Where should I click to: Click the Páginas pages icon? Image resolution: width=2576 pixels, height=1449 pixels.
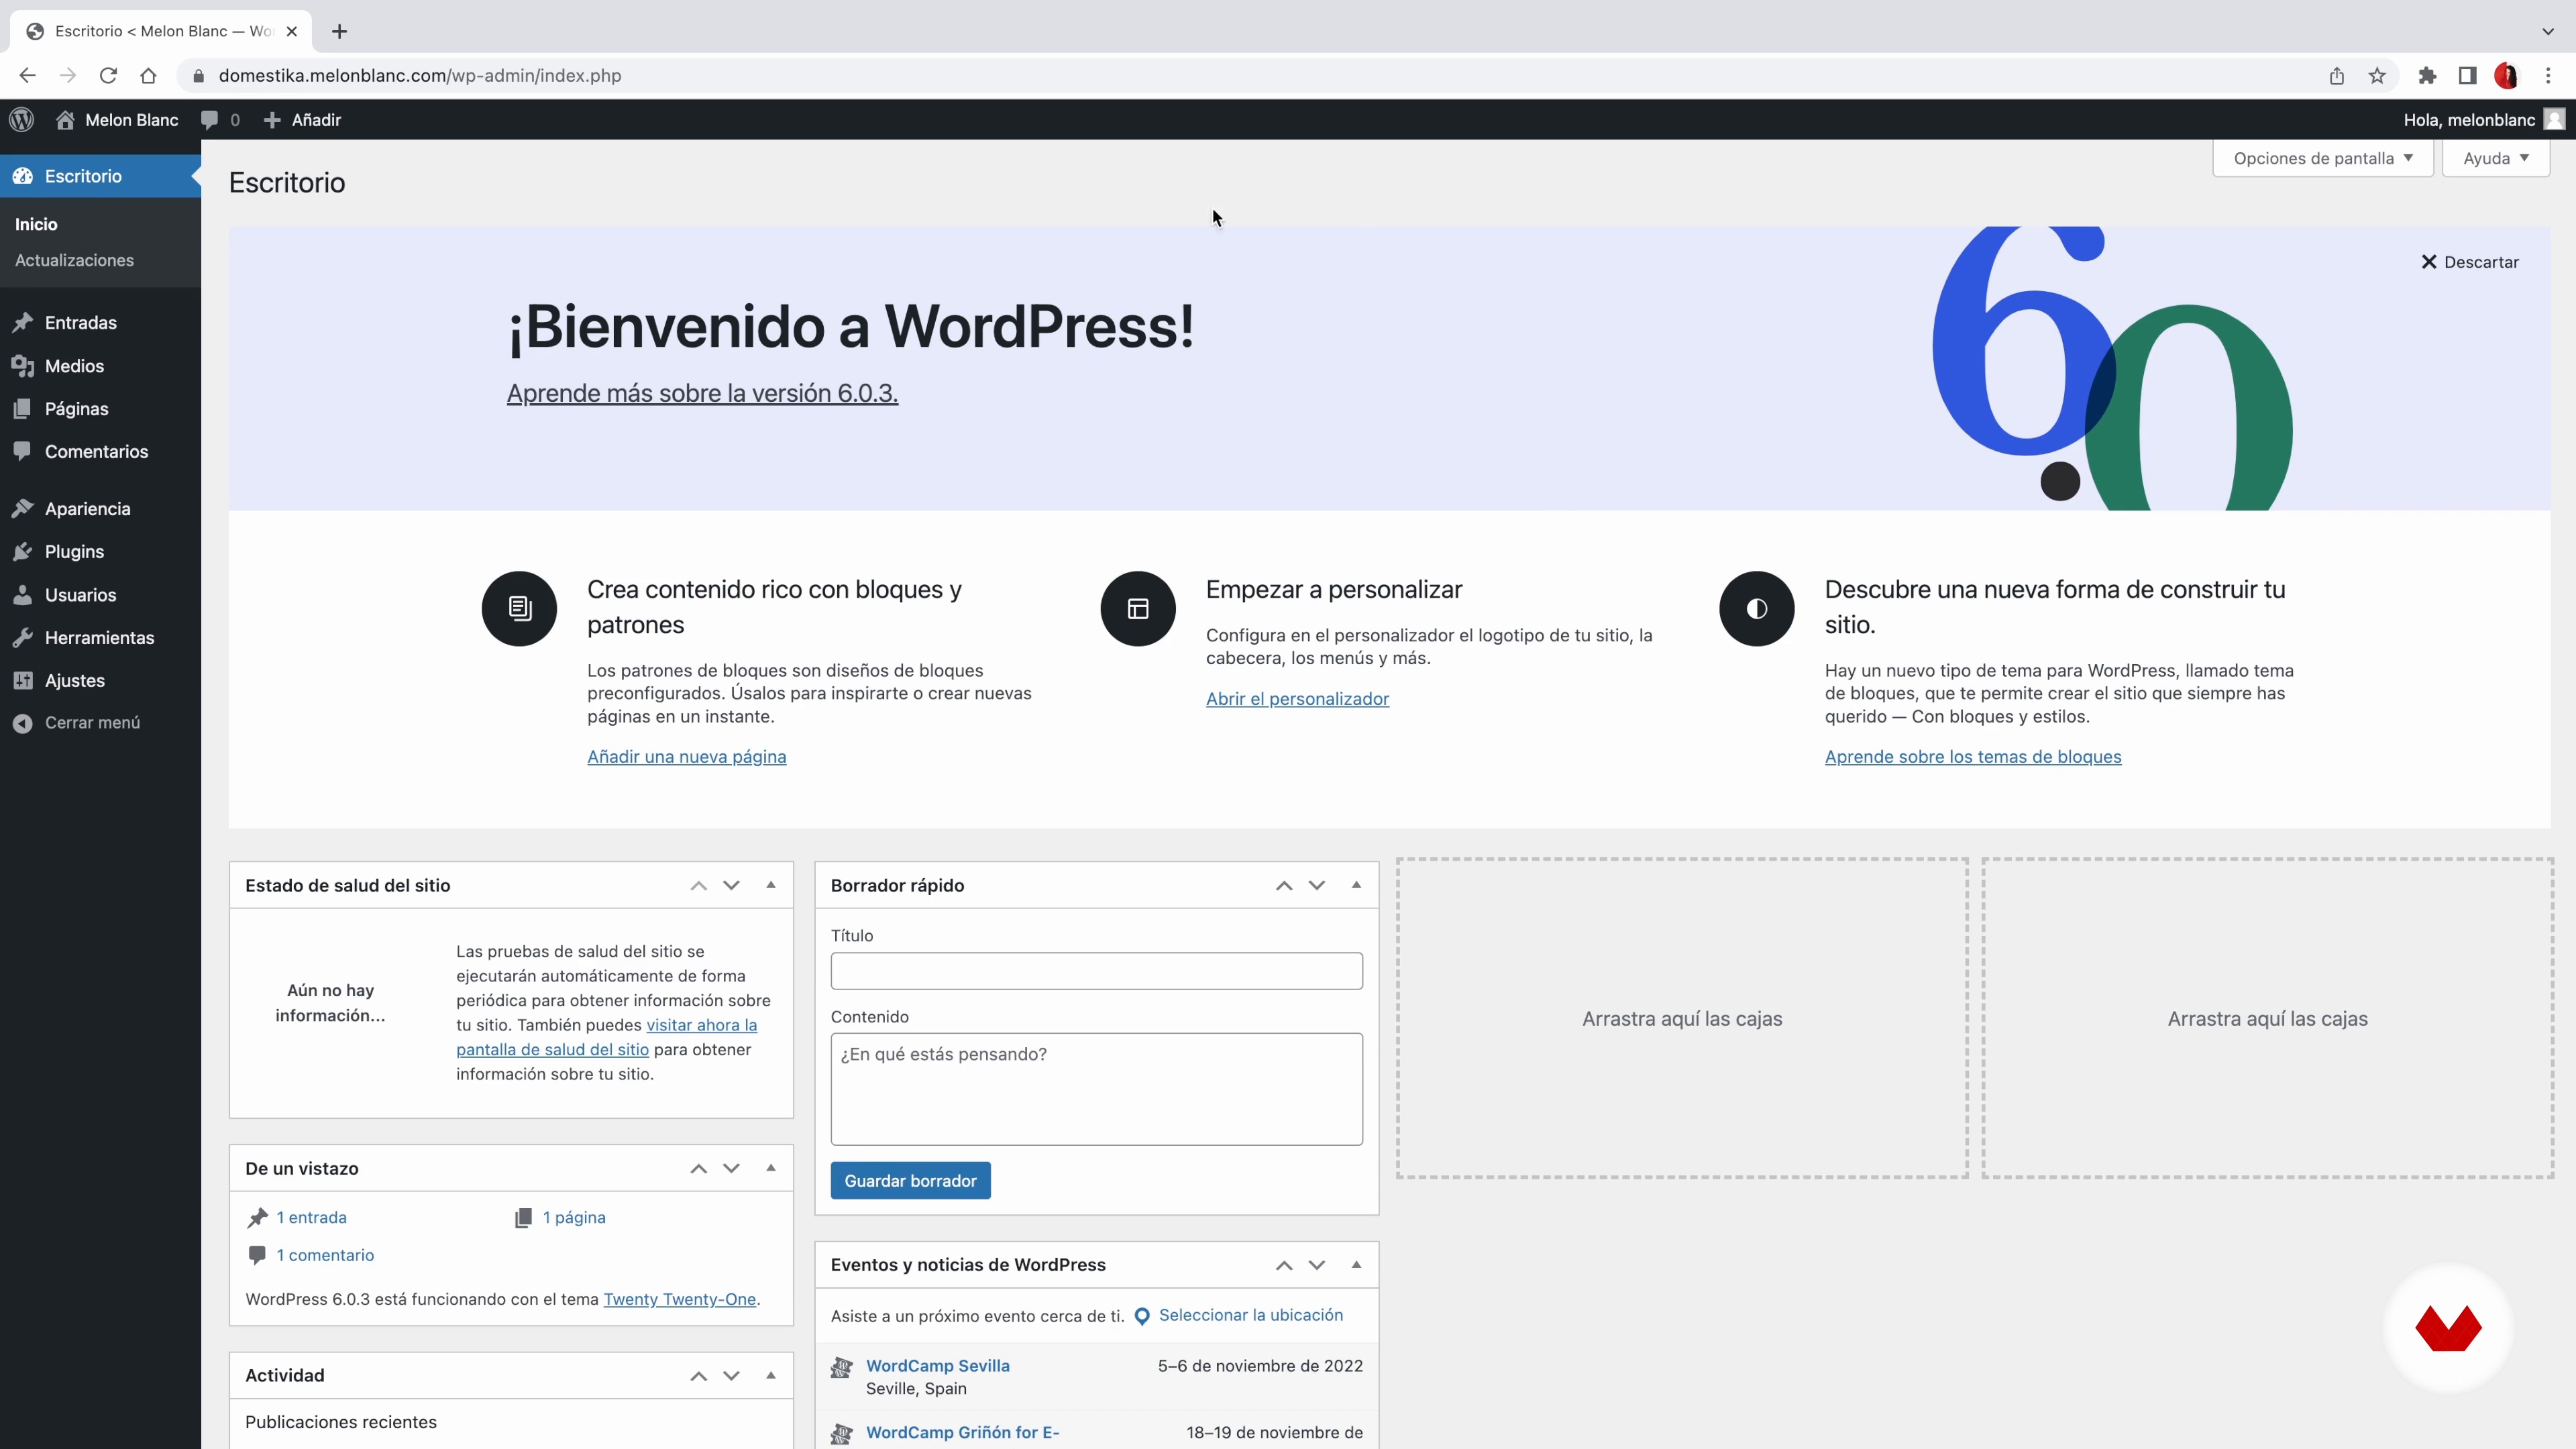click(x=23, y=409)
